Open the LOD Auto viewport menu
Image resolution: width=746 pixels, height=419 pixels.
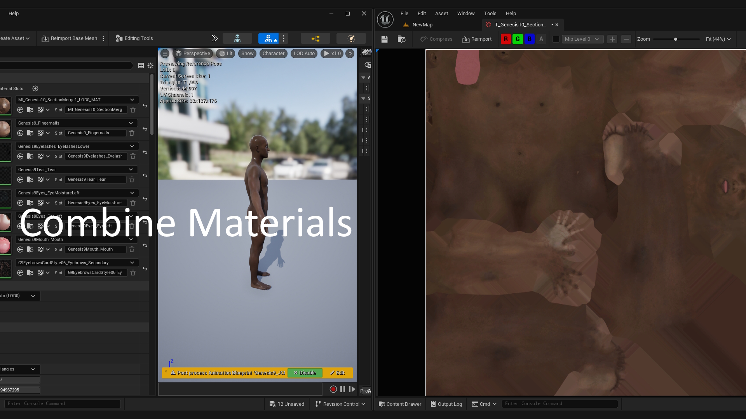pos(304,54)
